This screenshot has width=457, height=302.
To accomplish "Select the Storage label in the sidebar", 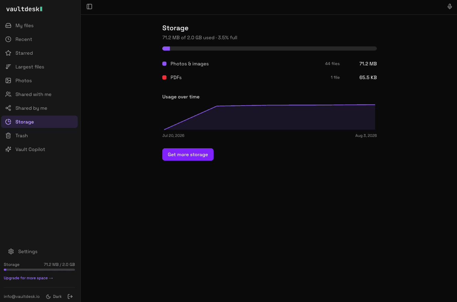I will 25,122.
